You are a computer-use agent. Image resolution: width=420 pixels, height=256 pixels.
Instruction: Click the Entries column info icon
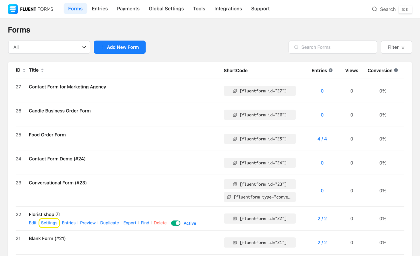[x=331, y=70]
